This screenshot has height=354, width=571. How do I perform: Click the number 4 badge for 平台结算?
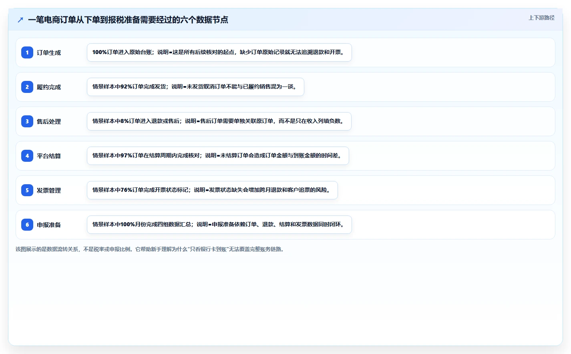[x=27, y=156]
